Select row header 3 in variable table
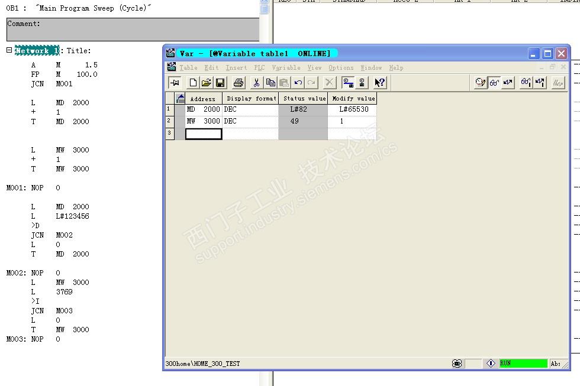This screenshot has width=580, height=386. 170,134
